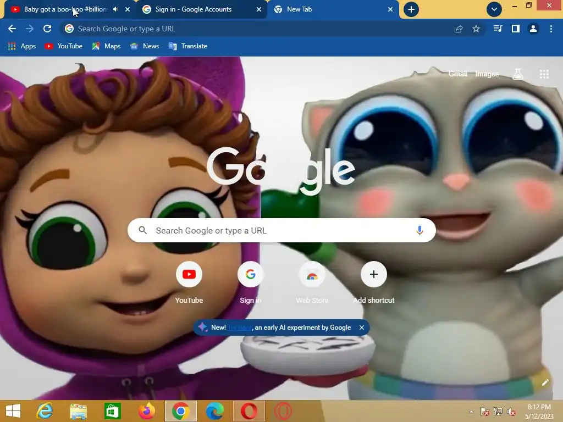Screen dimensions: 563x422
Task: Open Gmail link
Action: pos(458,74)
